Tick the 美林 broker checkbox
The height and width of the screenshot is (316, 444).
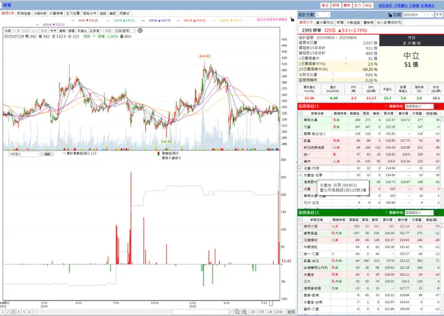(300, 161)
